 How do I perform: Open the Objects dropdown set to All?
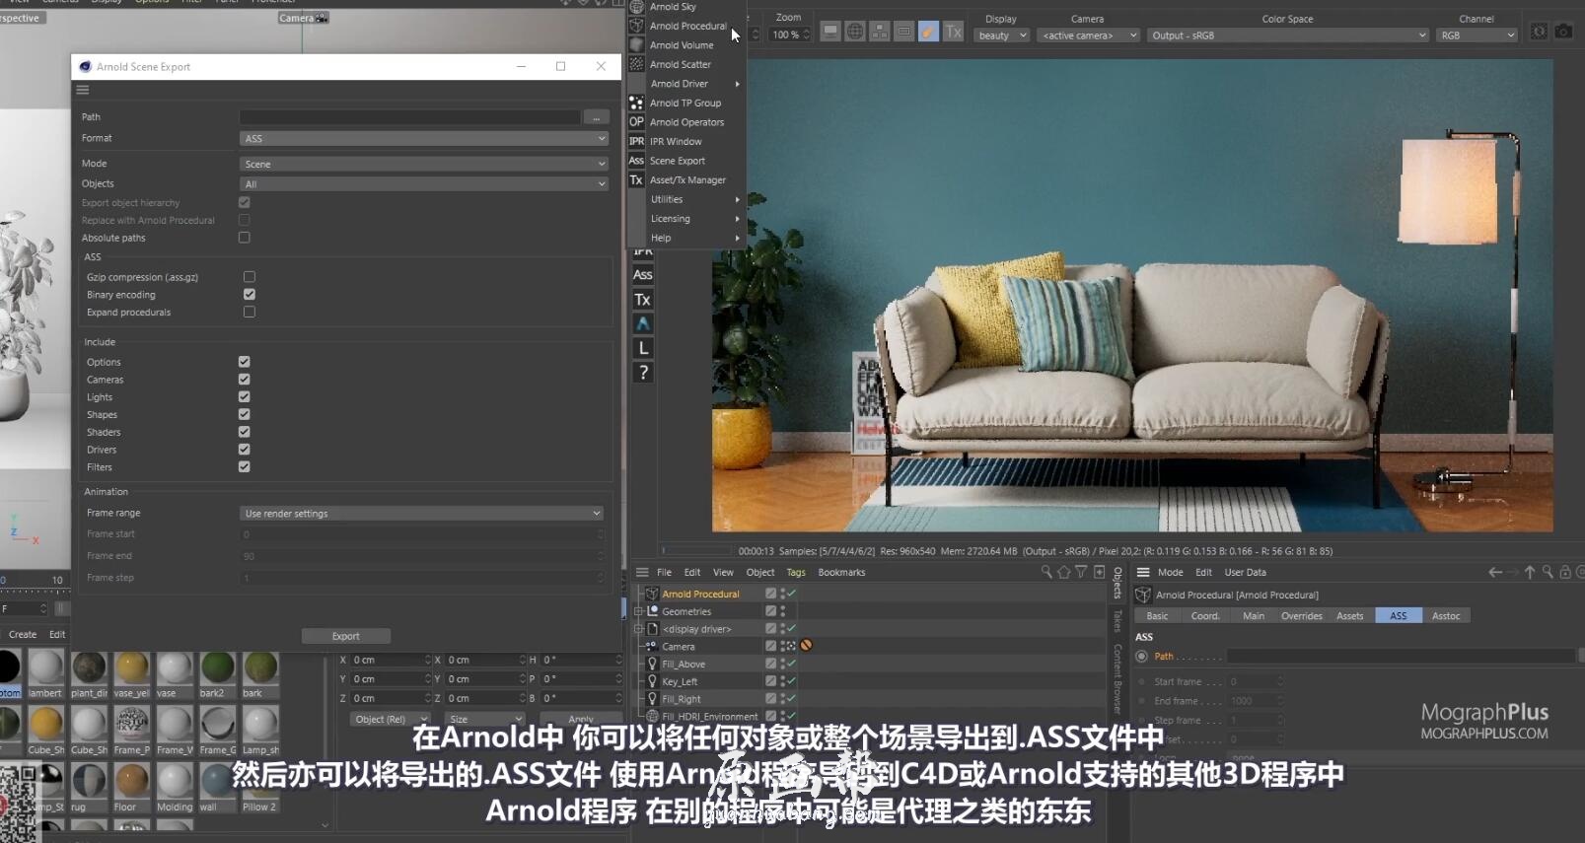[x=423, y=183]
